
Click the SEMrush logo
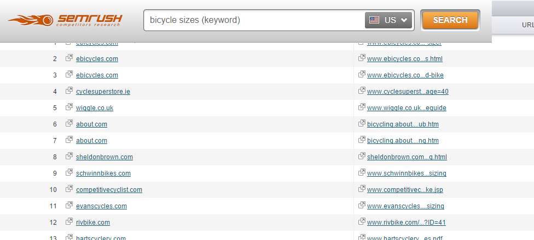[x=65, y=20]
